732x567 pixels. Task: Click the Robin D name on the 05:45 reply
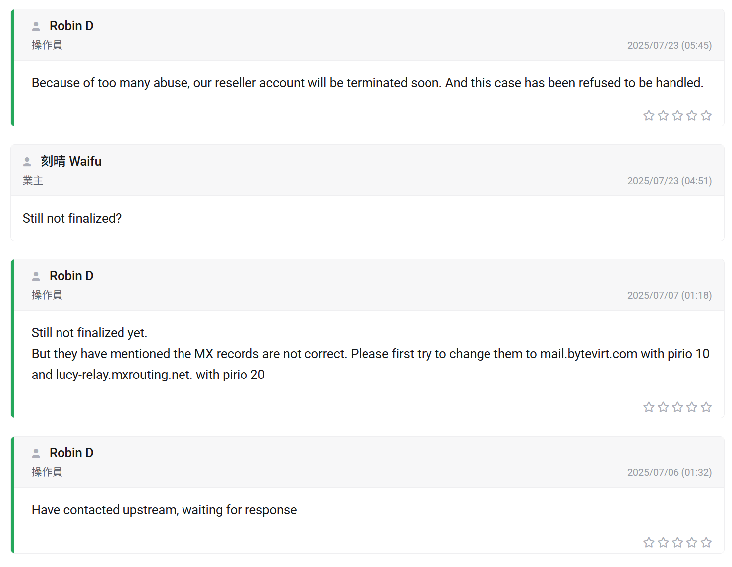pos(71,26)
